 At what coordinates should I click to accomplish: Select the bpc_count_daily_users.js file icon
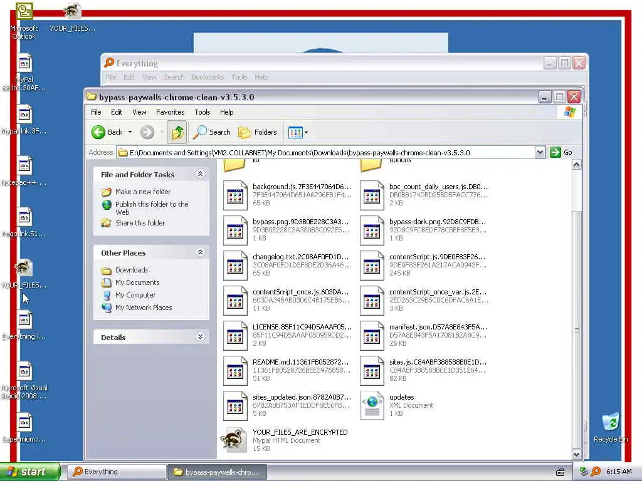click(x=372, y=195)
